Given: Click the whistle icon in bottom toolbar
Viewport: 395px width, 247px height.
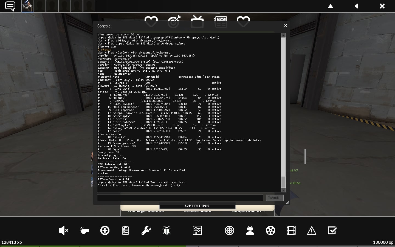Looking at the screenshot, I should pos(84,231).
